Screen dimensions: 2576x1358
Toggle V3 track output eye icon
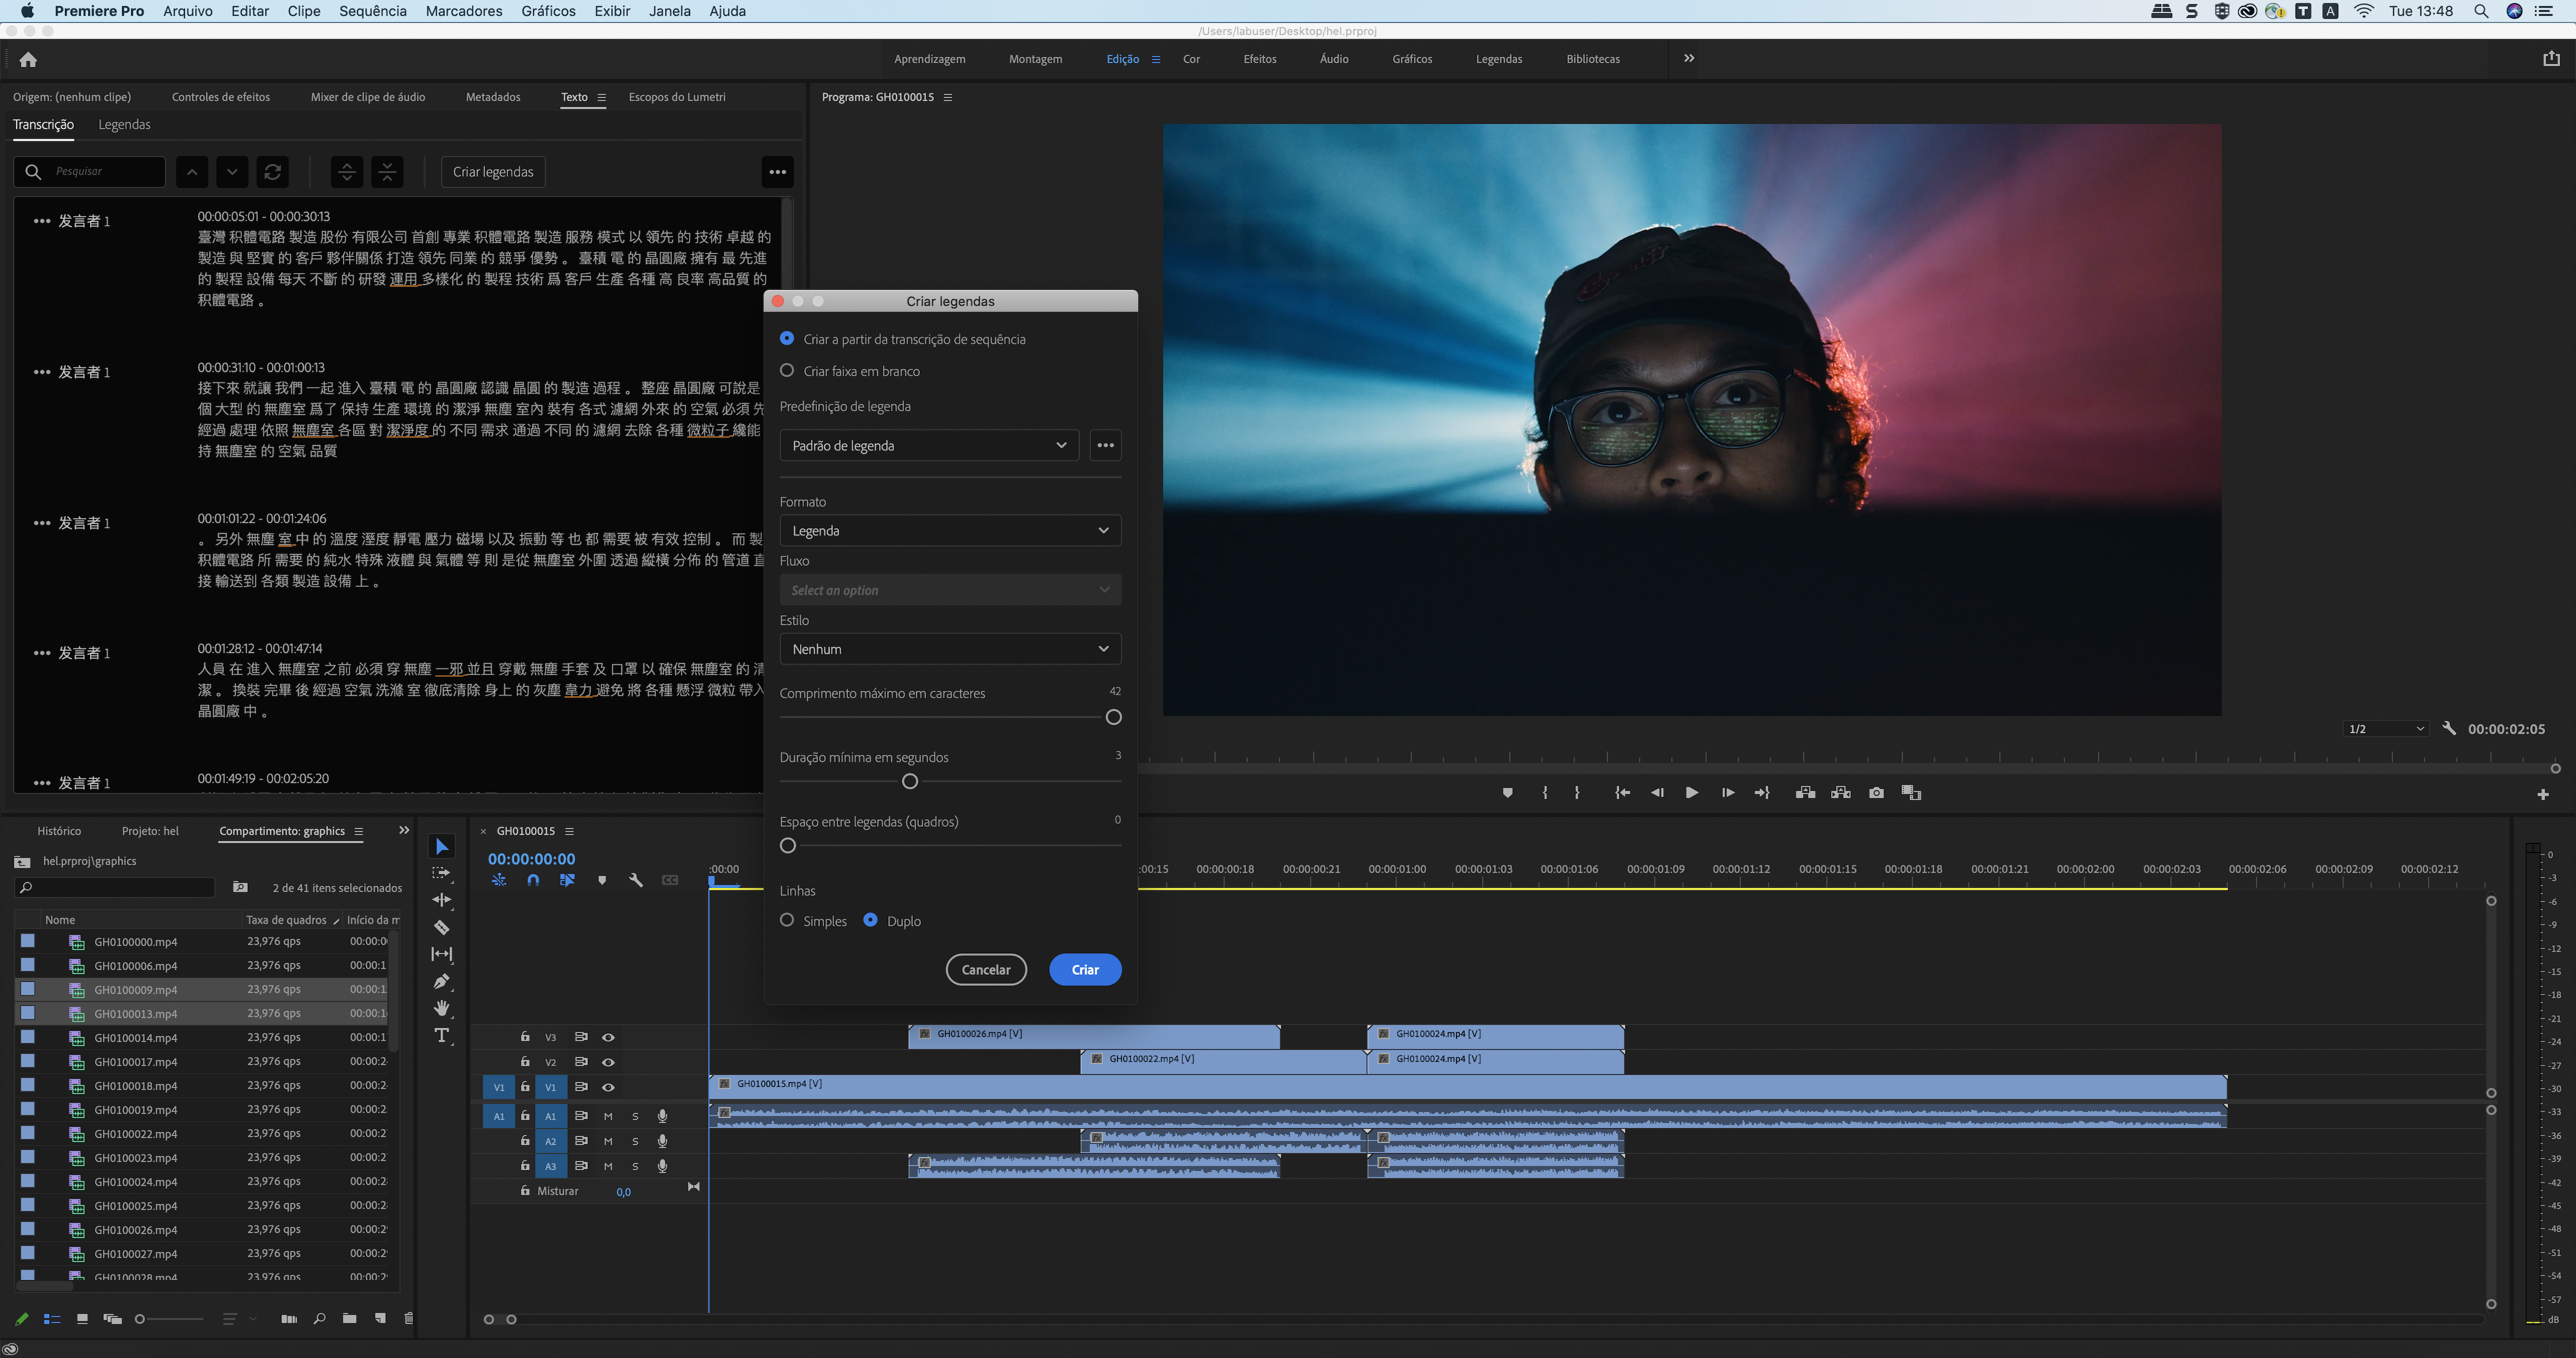click(608, 1037)
